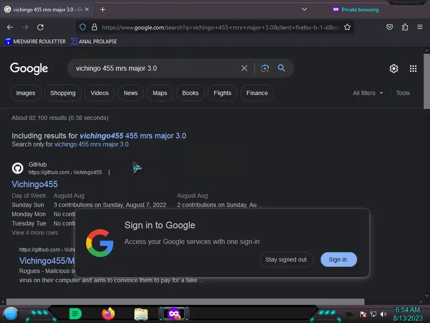Follow the vichingo455 corrected query link
This screenshot has height=323, width=430.
(x=133, y=136)
